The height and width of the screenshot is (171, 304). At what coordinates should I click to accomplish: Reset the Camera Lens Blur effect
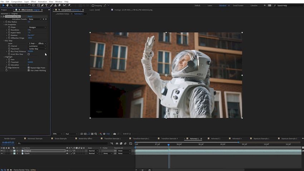[x=30, y=16]
